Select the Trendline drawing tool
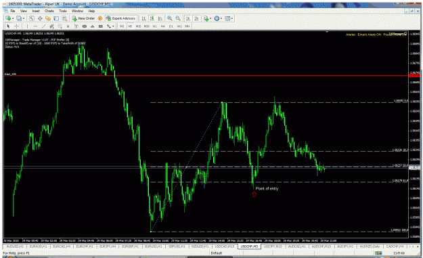 tap(44, 26)
